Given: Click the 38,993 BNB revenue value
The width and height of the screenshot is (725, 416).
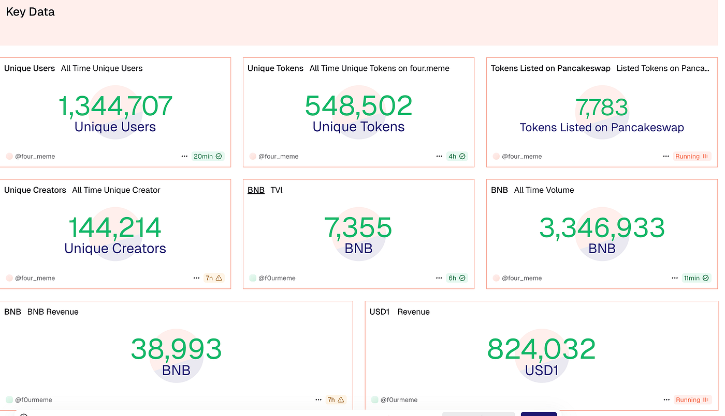Looking at the screenshot, I should click(176, 350).
